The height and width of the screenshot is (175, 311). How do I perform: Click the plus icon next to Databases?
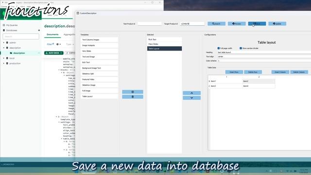pyautogui.click(x=39, y=30)
